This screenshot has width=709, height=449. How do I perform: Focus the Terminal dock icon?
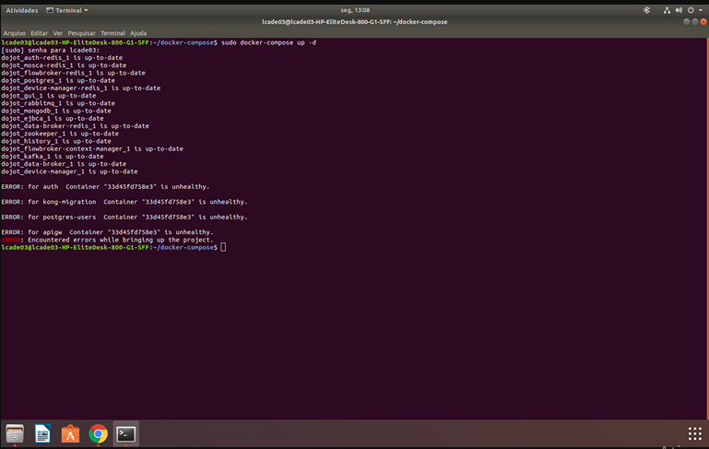(125, 433)
